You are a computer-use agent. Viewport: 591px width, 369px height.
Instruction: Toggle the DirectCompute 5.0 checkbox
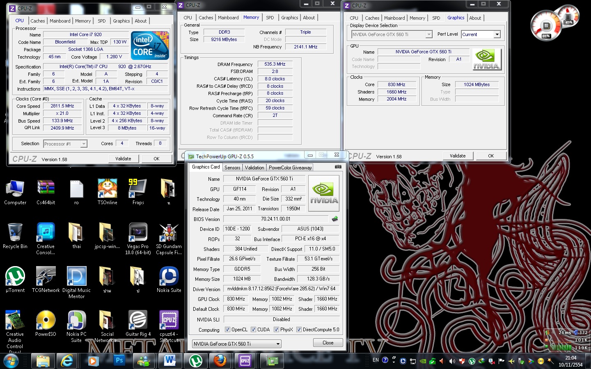pos(299,330)
